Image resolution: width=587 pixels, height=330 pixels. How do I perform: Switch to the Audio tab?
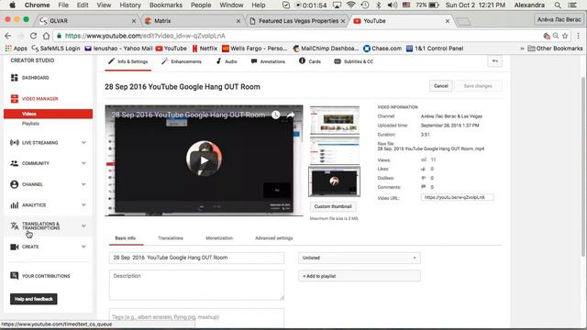[x=227, y=61]
